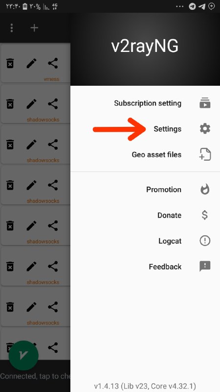Tap the Promotion flame icon
The height and width of the screenshot is (392, 220).
pos(205,190)
